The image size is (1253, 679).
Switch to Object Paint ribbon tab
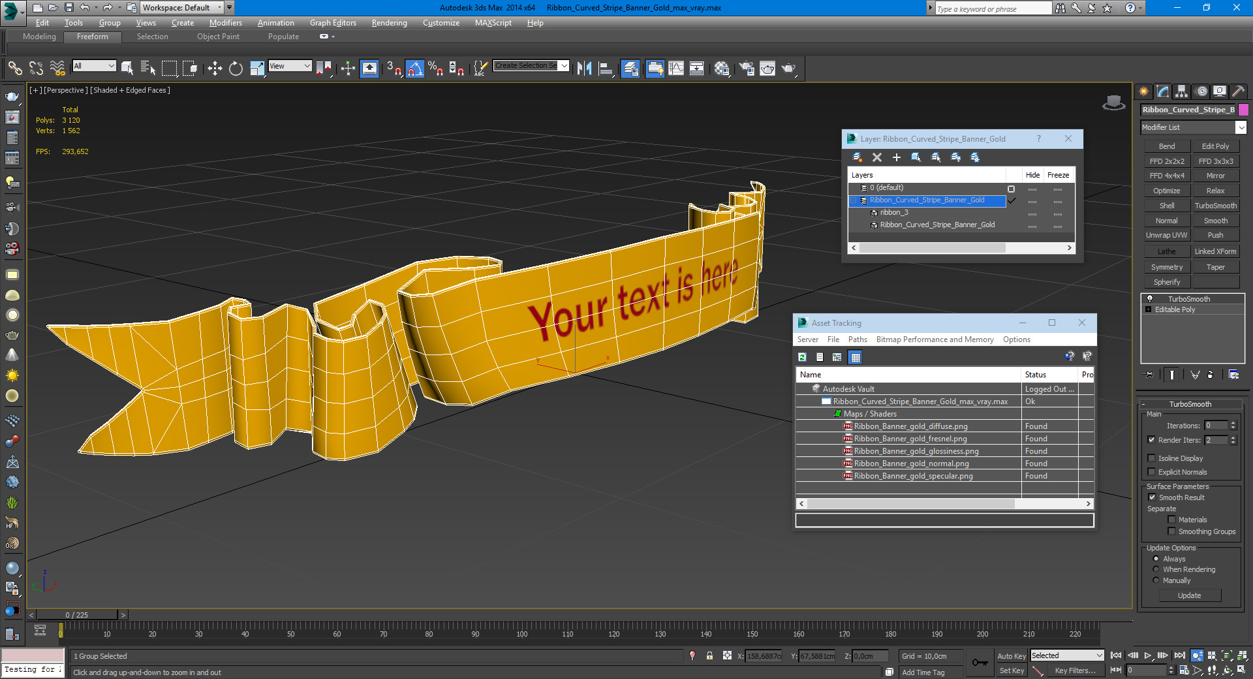218,37
